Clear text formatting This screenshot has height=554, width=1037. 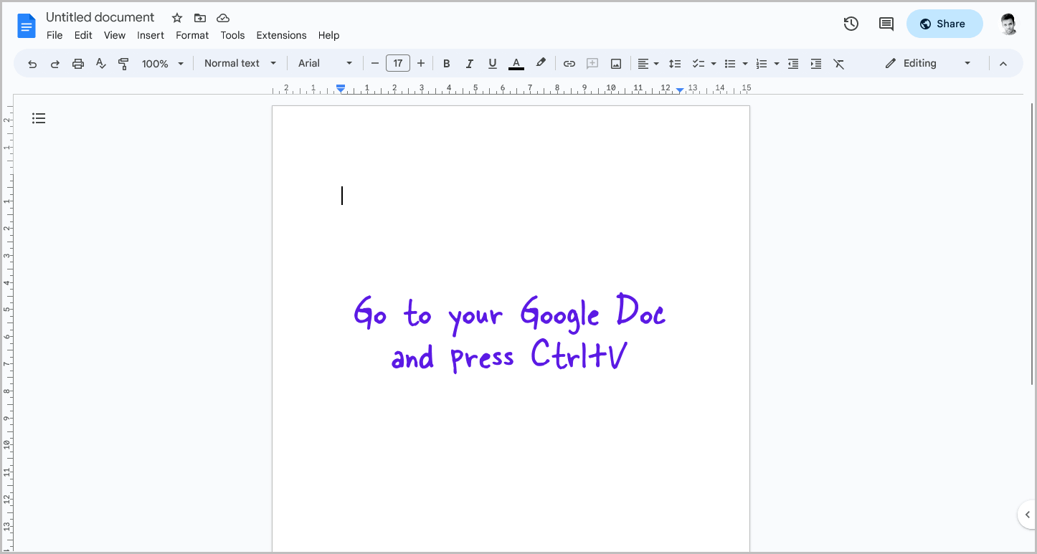click(x=839, y=64)
